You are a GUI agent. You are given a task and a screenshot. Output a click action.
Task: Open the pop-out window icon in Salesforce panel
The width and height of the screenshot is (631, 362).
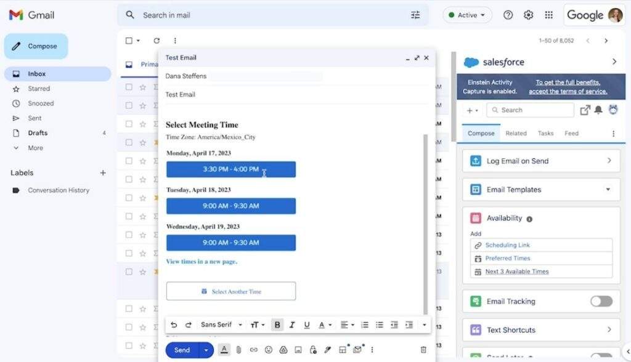tap(585, 110)
